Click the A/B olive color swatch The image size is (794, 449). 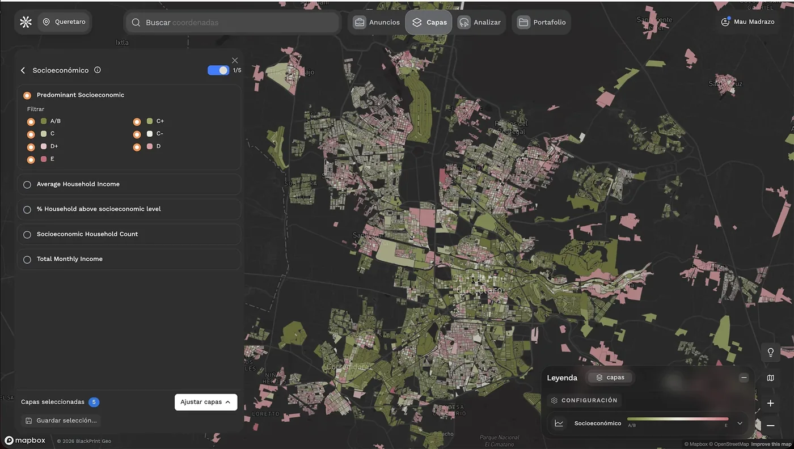pyautogui.click(x=44, y=121)
